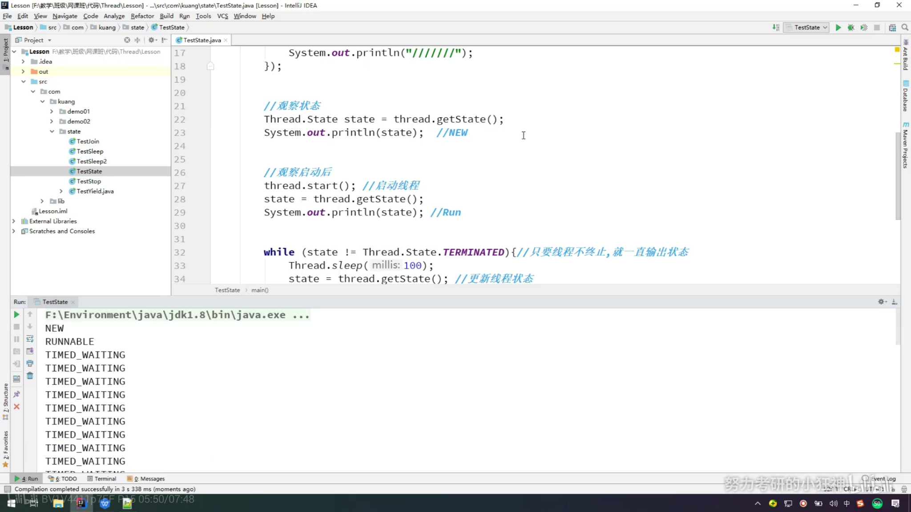Viewport: 911px width, 512px height.
Task: Toggle the Project tool window side tab
Action: [x=5, y=55]
